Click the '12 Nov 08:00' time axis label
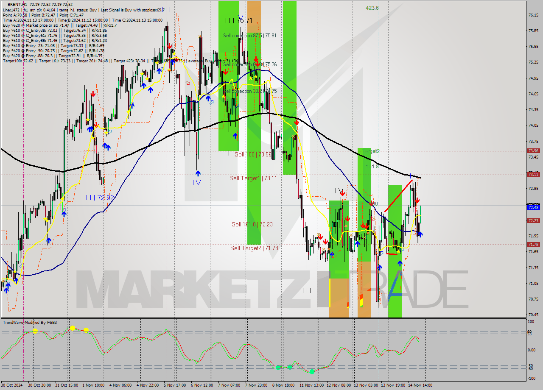 tap(339, 385)
